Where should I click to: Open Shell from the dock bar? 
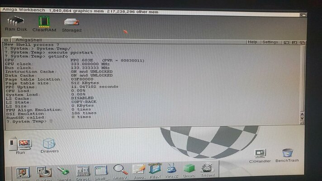tap(100, 171)
